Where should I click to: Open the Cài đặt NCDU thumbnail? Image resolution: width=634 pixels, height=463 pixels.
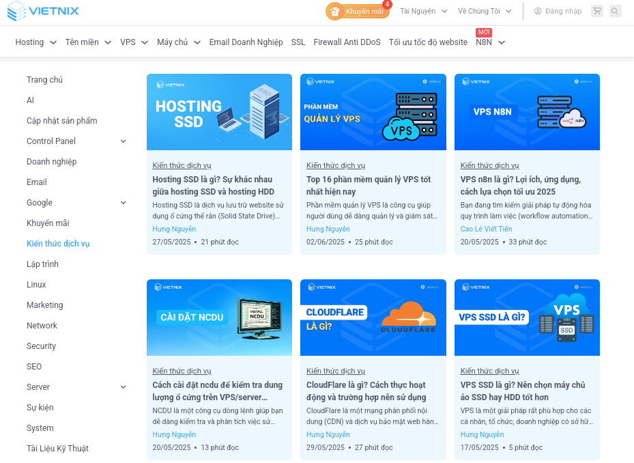(x=219, y=318)
